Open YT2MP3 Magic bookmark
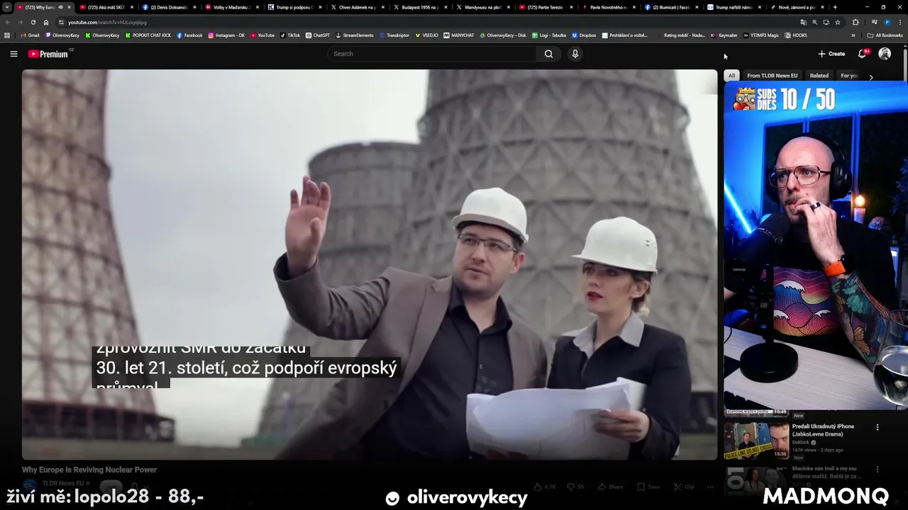This screenshot has width=908, height=510. (x=760, y=35)
